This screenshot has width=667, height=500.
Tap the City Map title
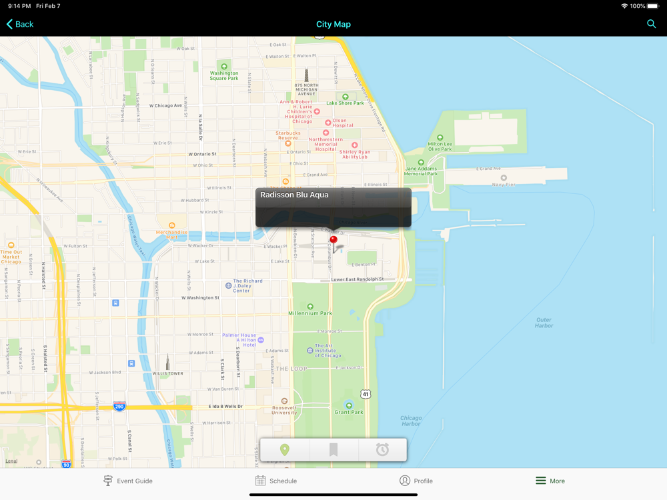[x=333, y=24]
